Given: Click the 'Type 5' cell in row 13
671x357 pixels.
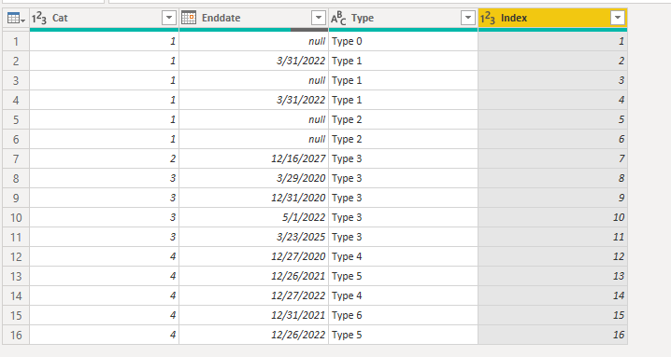Looking at the screenshot, I should tap(403, 276).
